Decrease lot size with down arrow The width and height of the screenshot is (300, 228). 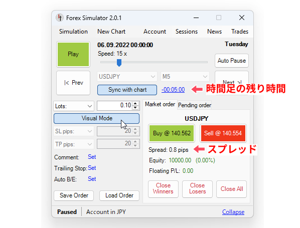(135, 108)
